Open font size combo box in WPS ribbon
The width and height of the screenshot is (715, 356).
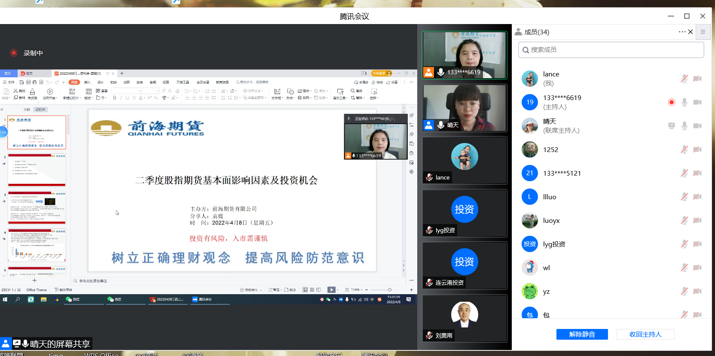click(151, 91)
